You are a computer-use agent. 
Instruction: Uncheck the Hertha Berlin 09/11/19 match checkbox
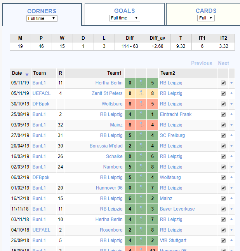click(223, 83)
